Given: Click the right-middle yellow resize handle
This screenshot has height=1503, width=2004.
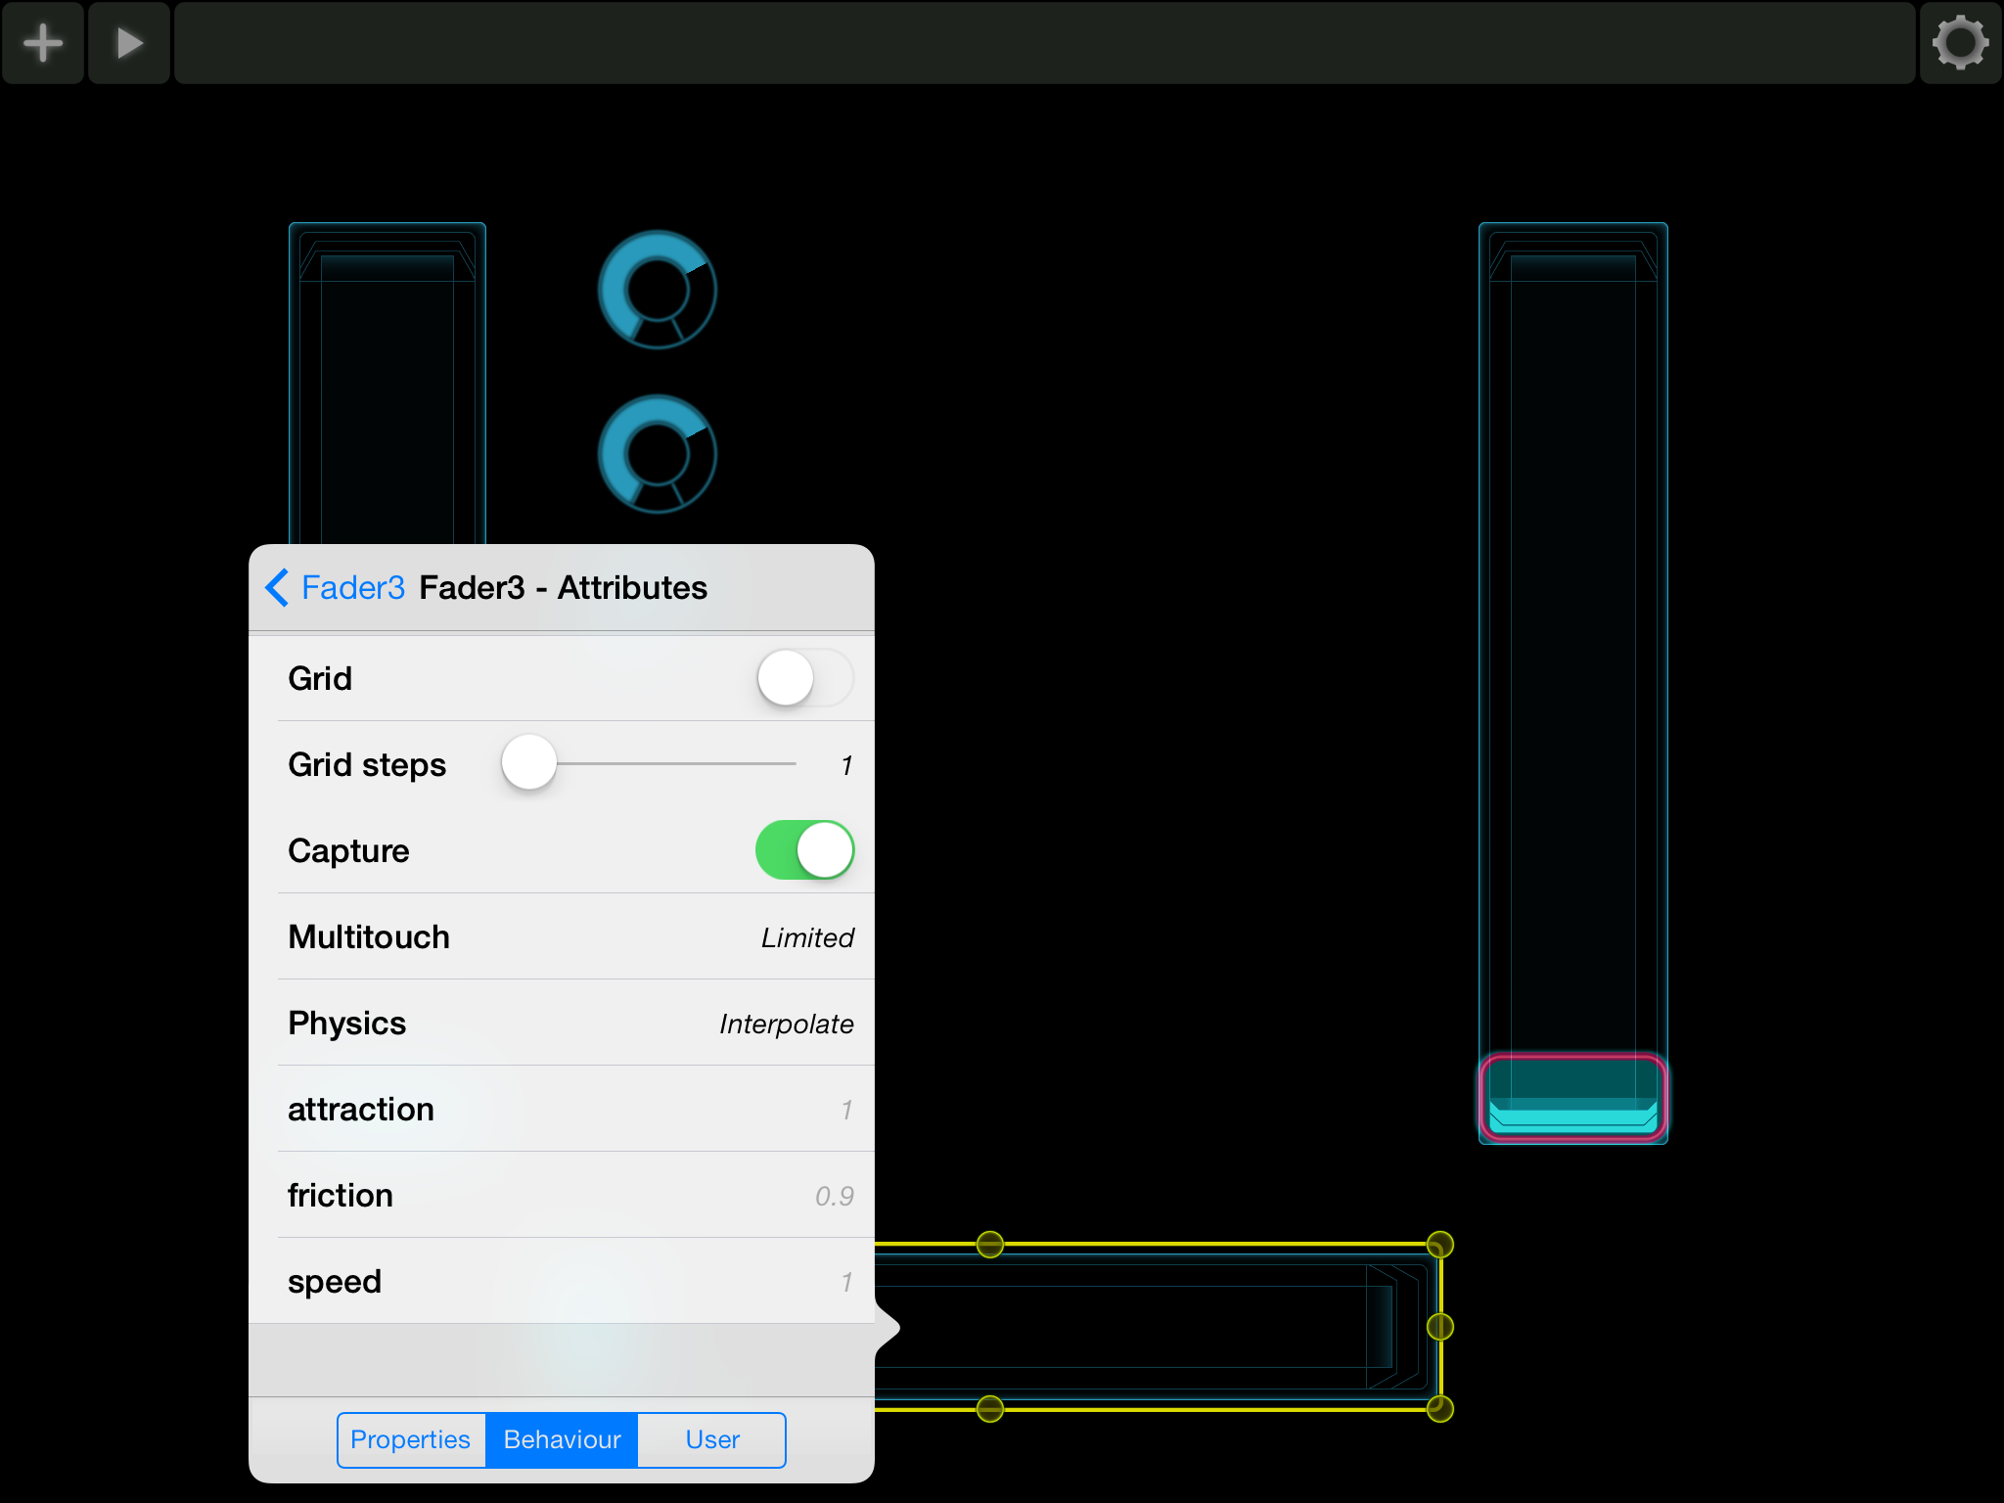Looking at the screenshot, I should click(x=1439, y=1327).
